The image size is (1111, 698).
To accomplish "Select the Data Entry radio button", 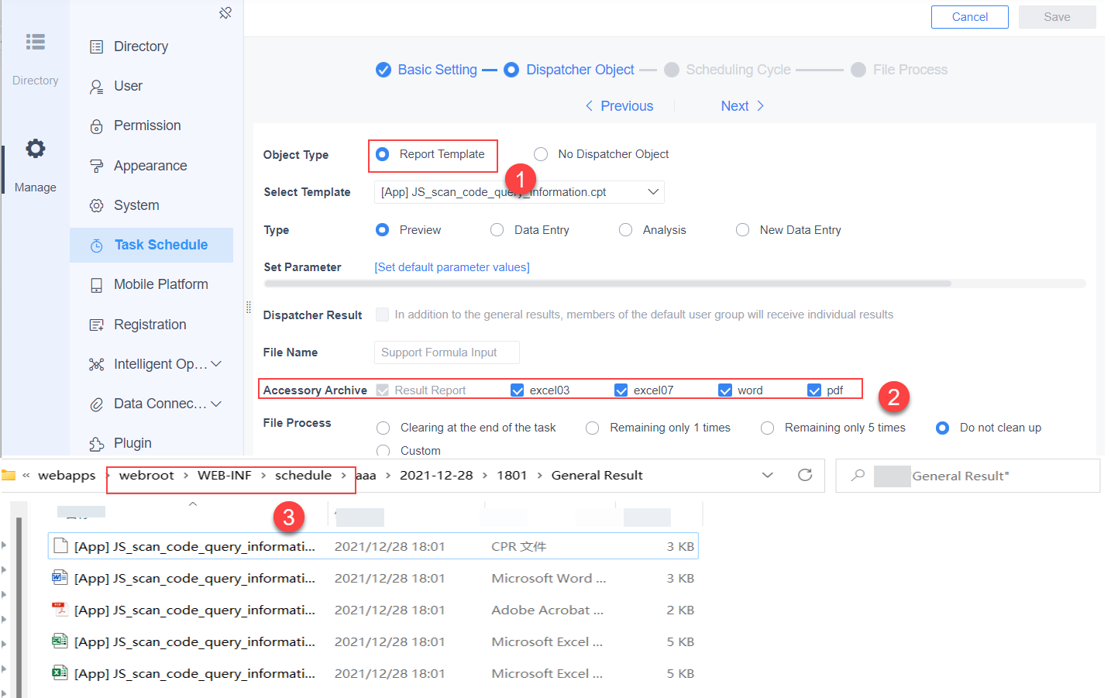I will pos(497,229).
